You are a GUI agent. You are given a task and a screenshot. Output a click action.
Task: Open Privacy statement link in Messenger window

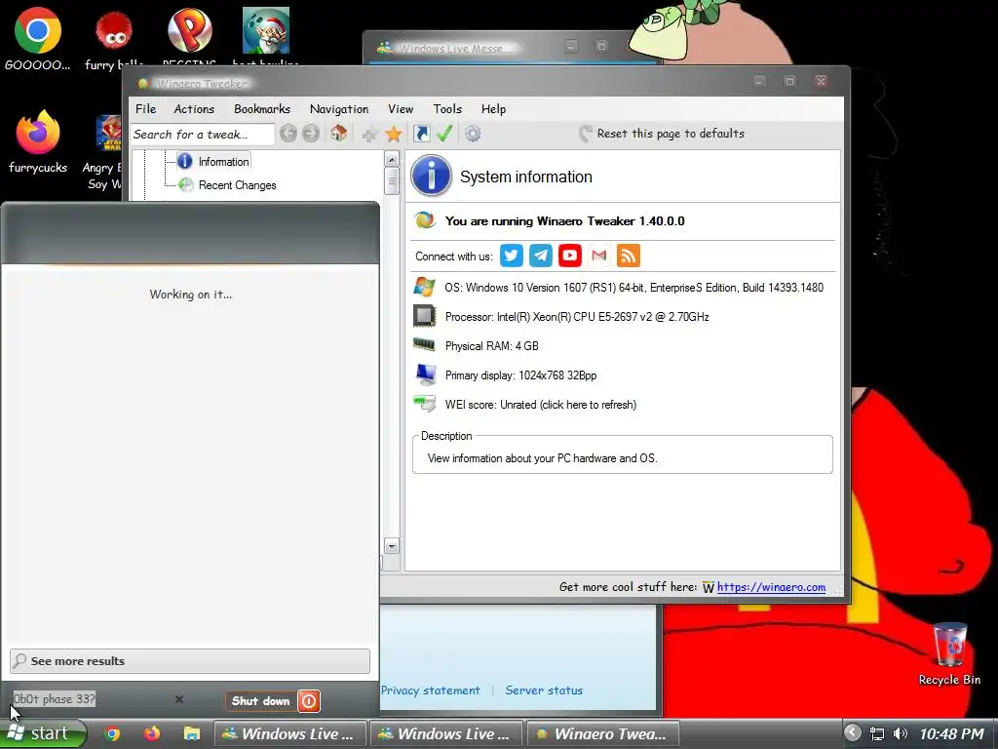click(430, 690)
